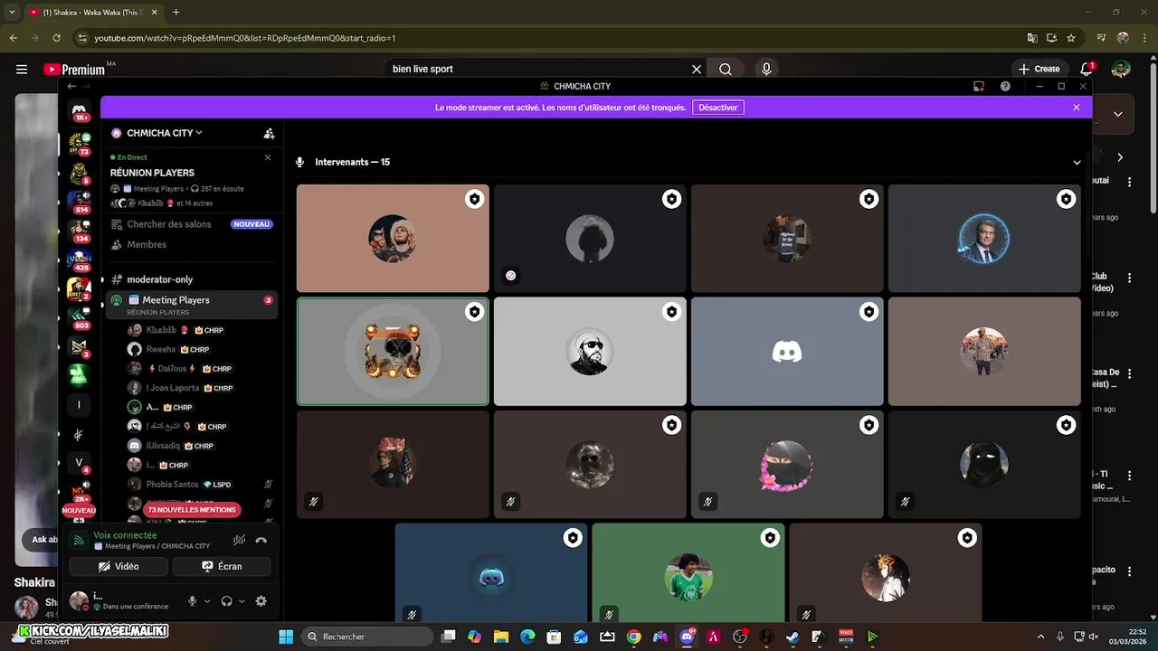
Task: Open a new Chrome tab
Action: [x=176, y=12]
